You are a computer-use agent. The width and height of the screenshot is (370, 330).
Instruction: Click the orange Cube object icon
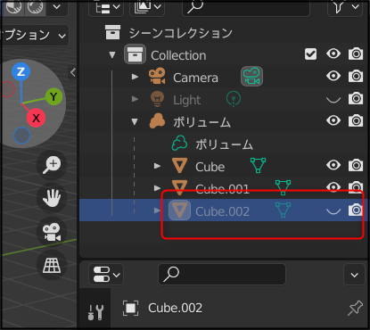[x=179, y=166]
